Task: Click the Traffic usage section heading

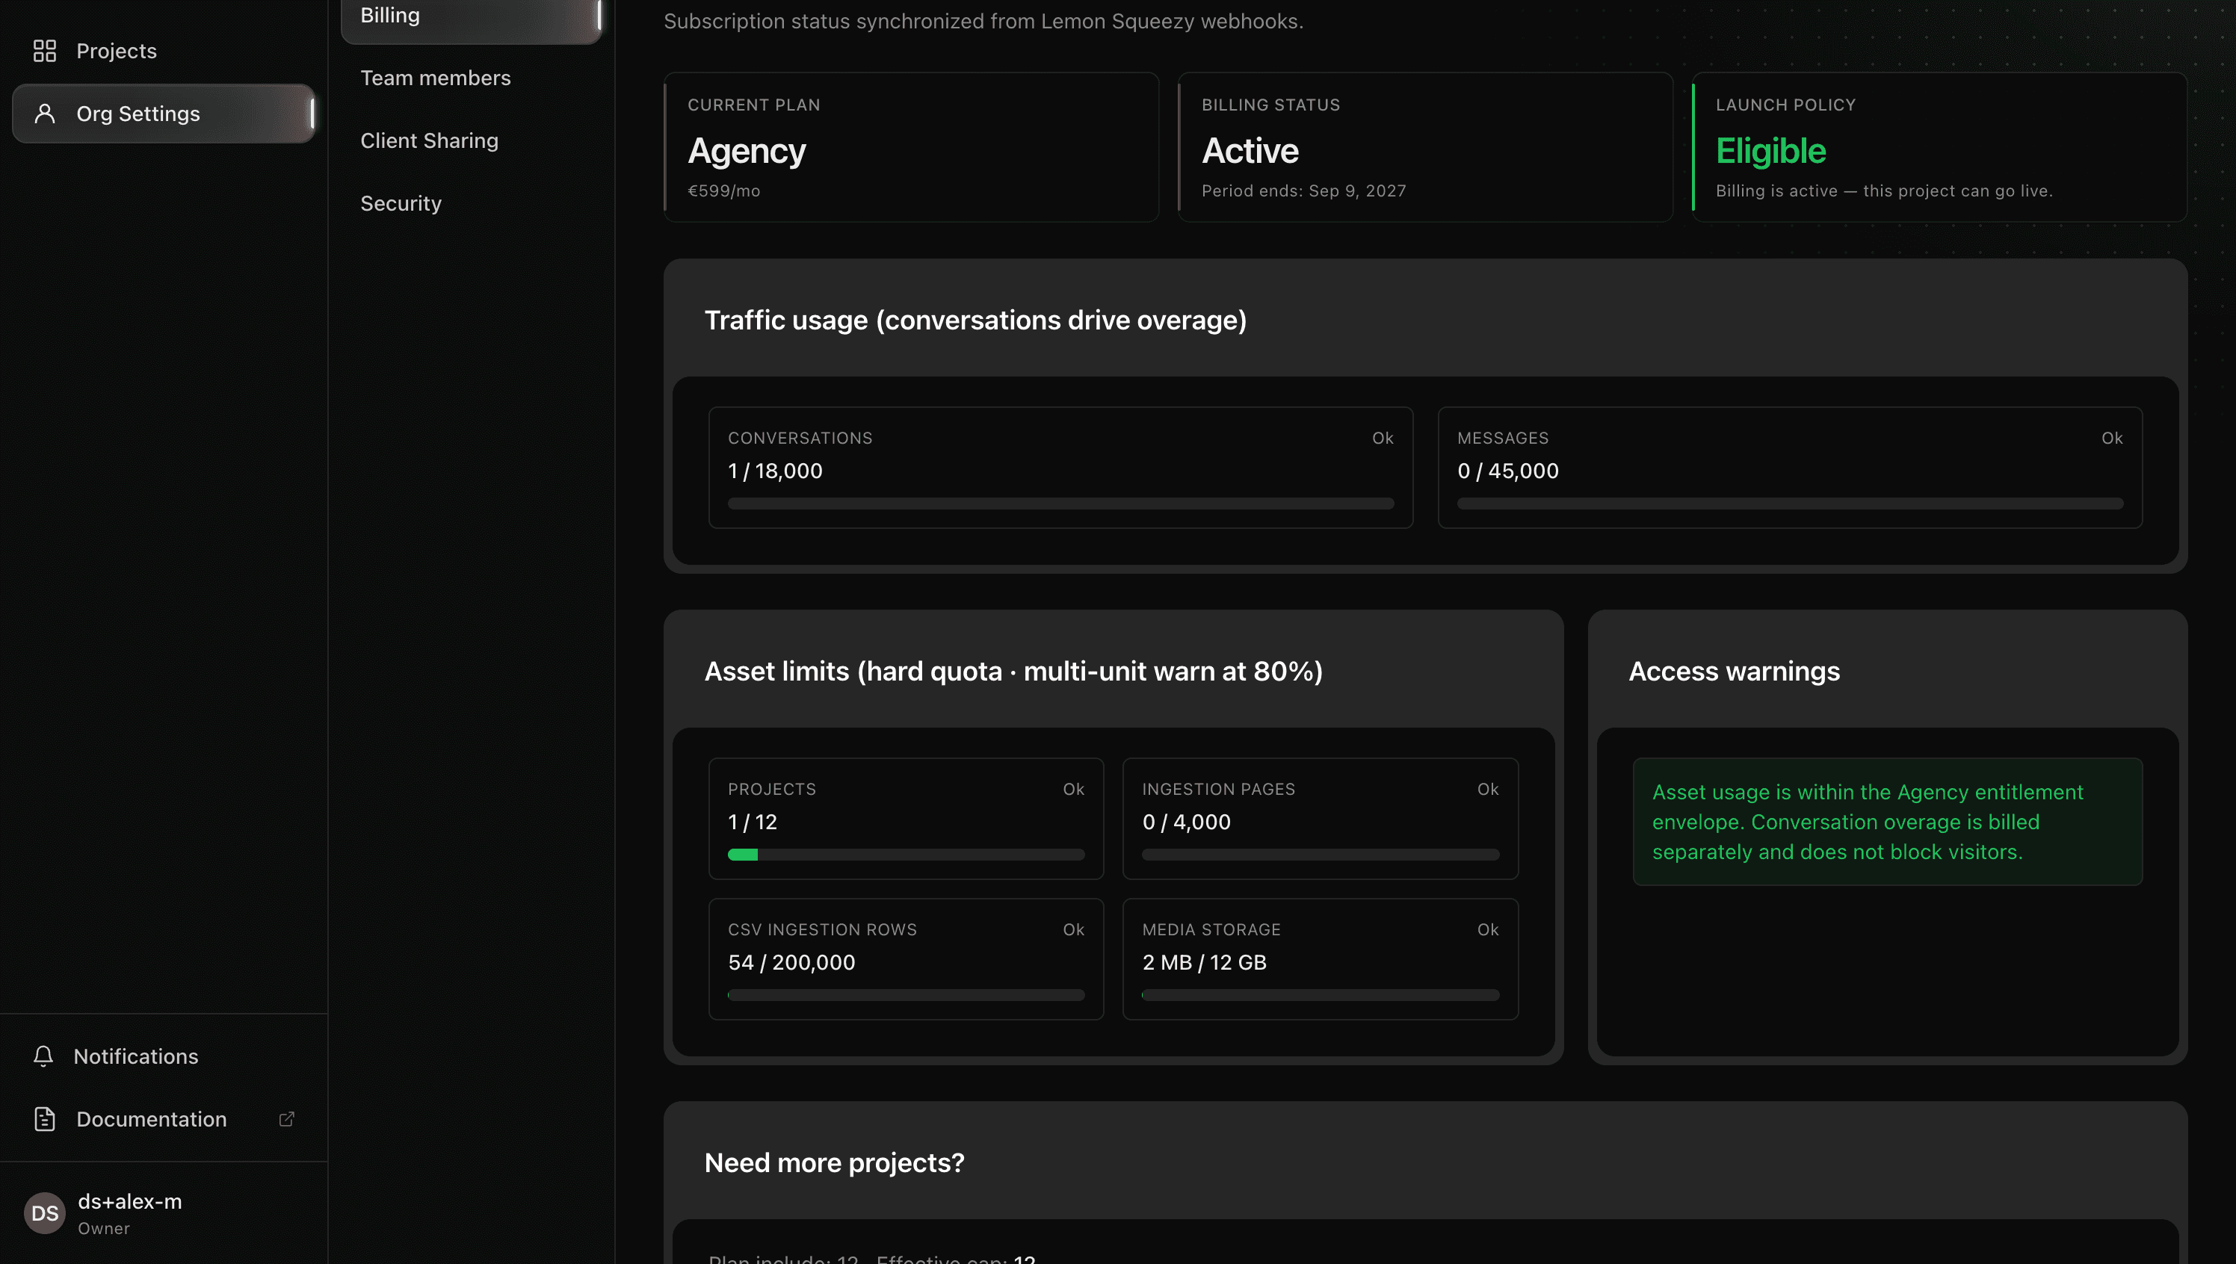Action: 975,320
